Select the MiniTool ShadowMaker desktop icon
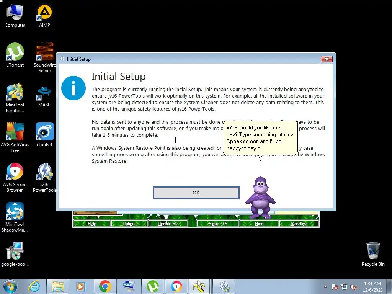 click(15, 217)
